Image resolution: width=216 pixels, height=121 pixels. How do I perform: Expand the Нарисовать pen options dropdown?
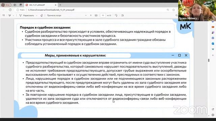pyautogui.click(x=36, y=15)
